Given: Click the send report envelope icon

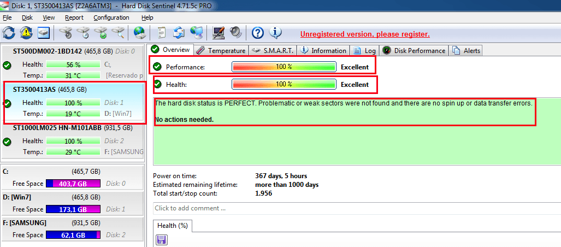Looking at the screenshot, I should pos(179,33).
